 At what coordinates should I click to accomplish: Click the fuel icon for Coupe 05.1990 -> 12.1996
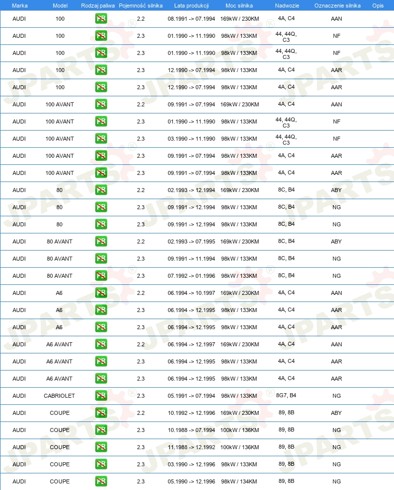(101, 481)
